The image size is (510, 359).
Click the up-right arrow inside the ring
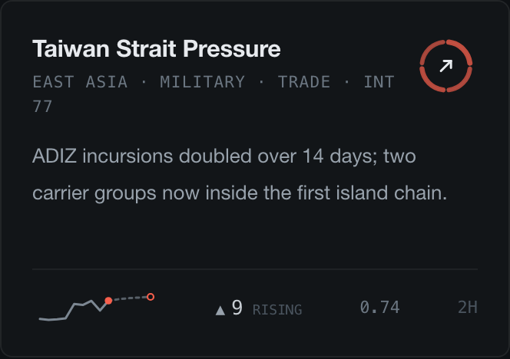[446, 66]
